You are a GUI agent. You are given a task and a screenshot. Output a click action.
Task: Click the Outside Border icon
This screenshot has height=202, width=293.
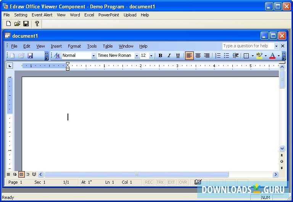246,56
